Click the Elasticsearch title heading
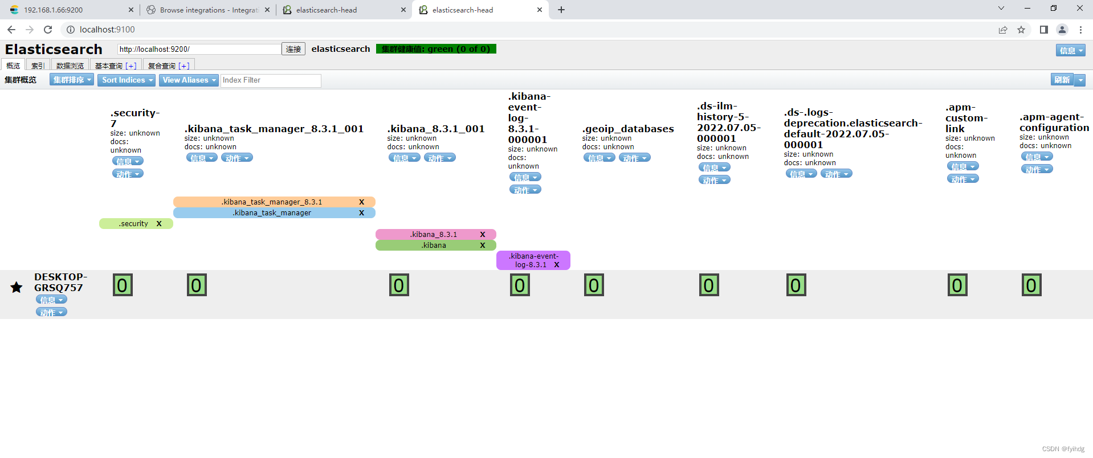The width and height of the screenshot is (1093, 458). (54, 49)
